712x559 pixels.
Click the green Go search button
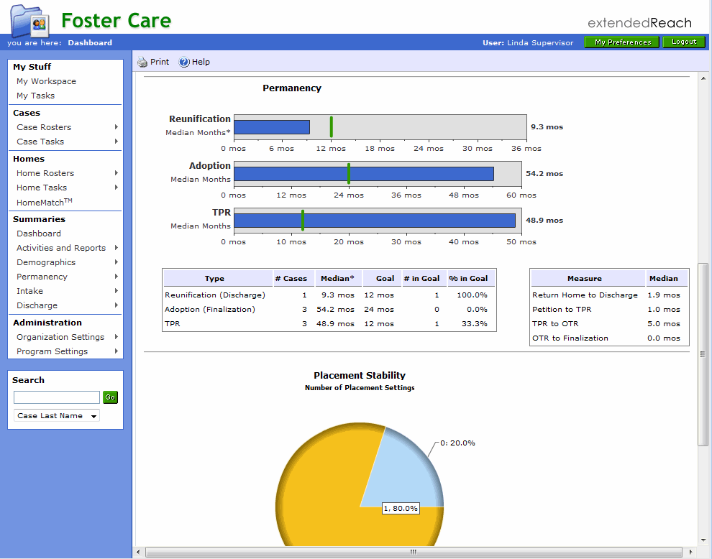pyautogui.click(x=110, y=397)
